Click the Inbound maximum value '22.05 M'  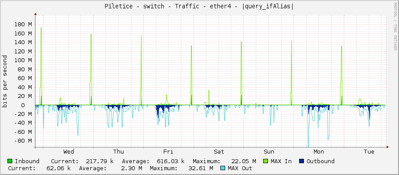click(244, 161)
